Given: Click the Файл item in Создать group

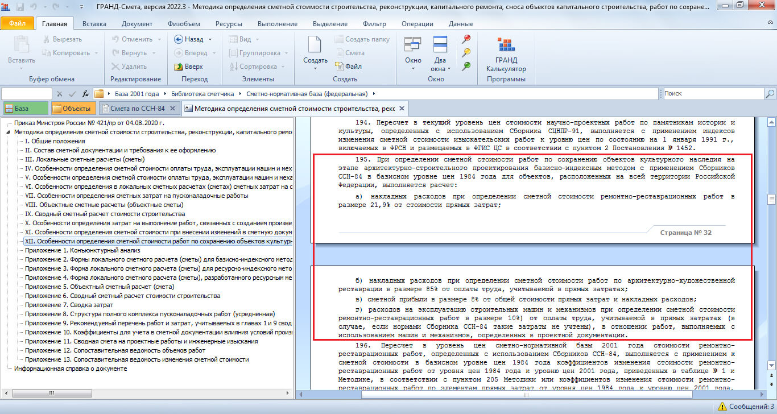Looking at the screenshot, I should (348, 67).
